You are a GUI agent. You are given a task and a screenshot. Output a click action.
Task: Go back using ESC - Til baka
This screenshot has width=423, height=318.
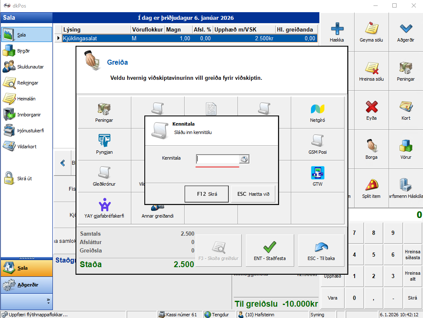pos(321,250)
